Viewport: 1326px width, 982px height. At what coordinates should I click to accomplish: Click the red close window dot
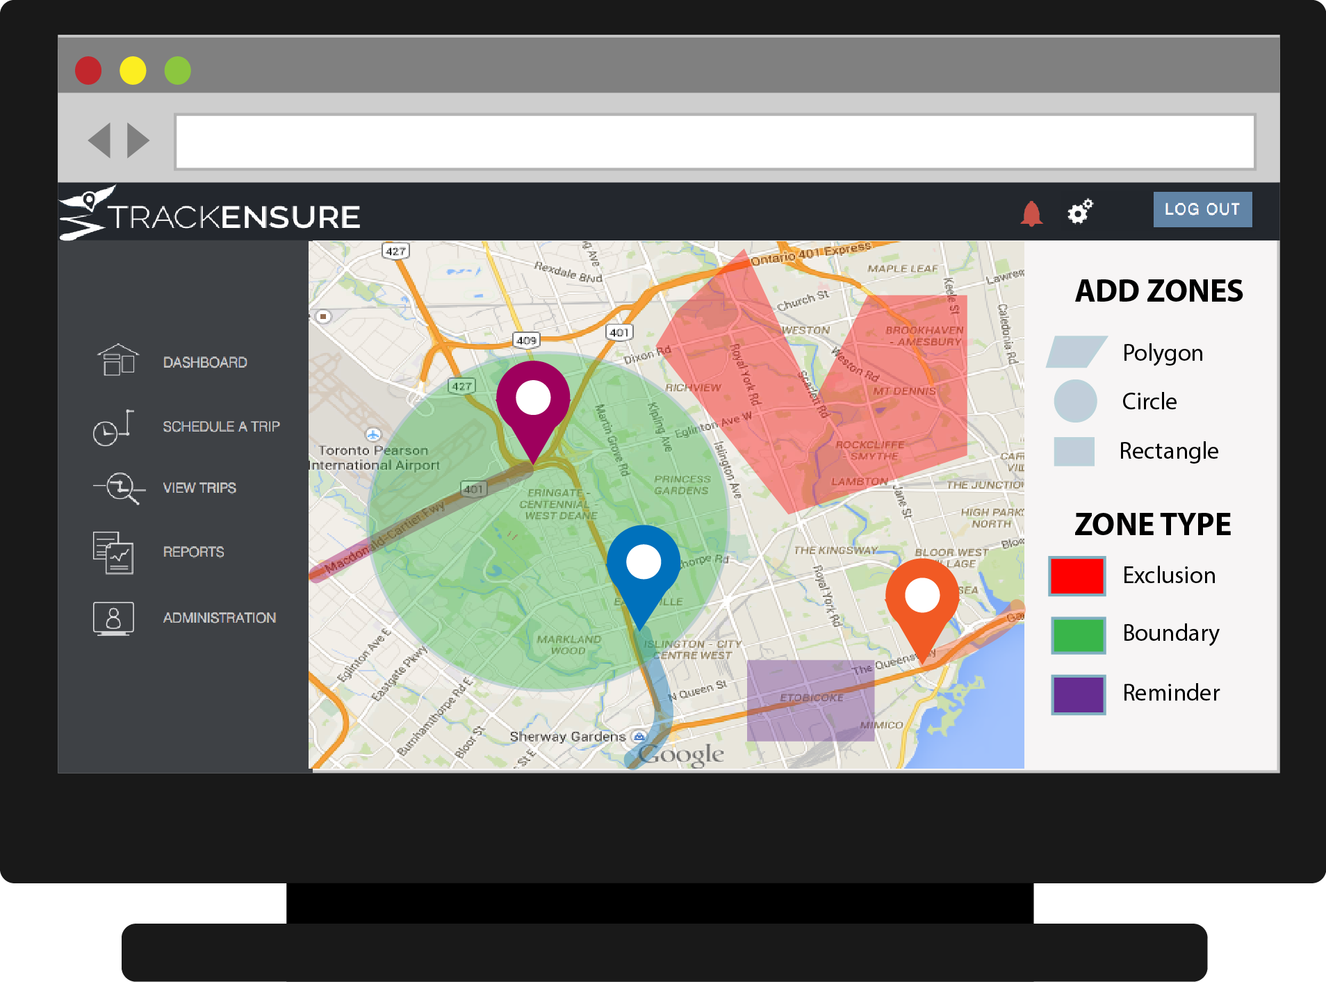pos(88,70)
